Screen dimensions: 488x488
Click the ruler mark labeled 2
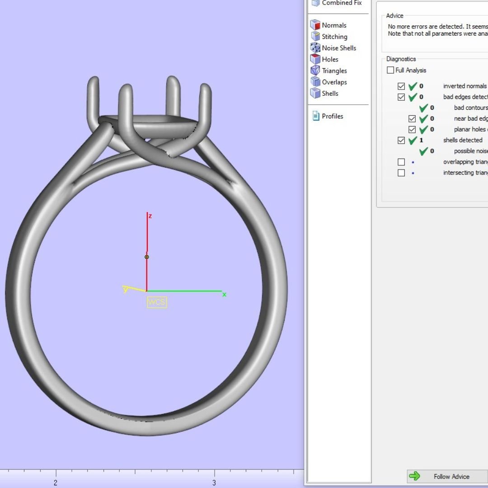56,482
